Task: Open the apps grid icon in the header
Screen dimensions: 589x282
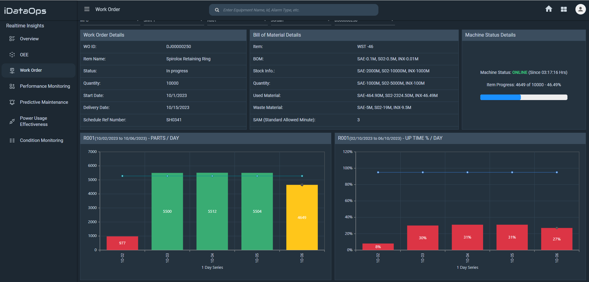Action: tap(564, 9)
